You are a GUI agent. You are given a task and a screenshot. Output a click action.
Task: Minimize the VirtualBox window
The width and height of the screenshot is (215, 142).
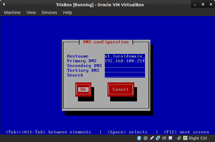coord(195,4)
